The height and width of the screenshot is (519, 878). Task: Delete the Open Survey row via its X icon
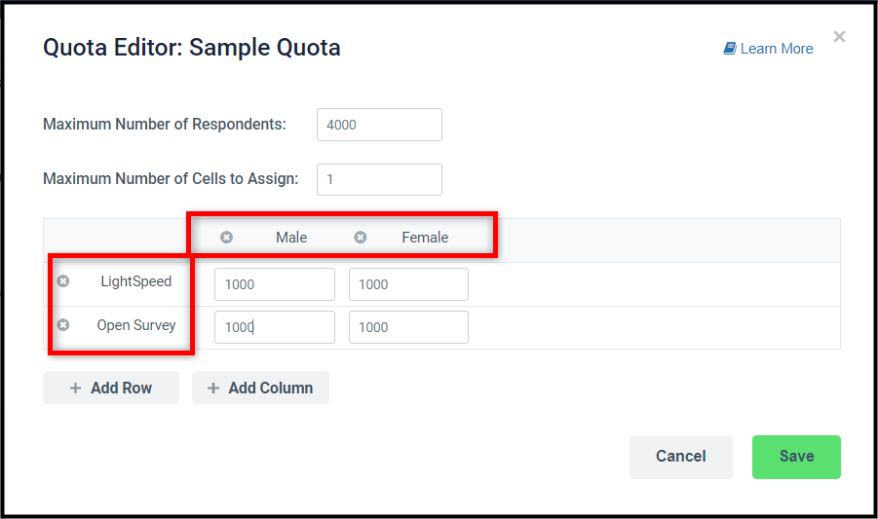tap(63, 324)
